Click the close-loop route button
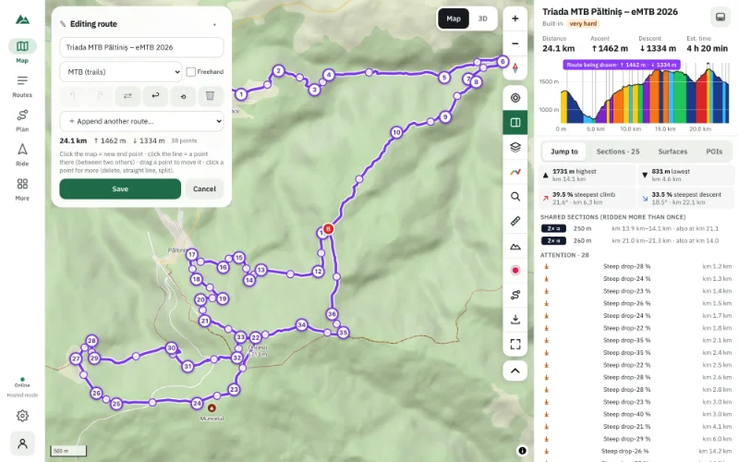The width and height of the screenshot is (739, 462). 183,96
